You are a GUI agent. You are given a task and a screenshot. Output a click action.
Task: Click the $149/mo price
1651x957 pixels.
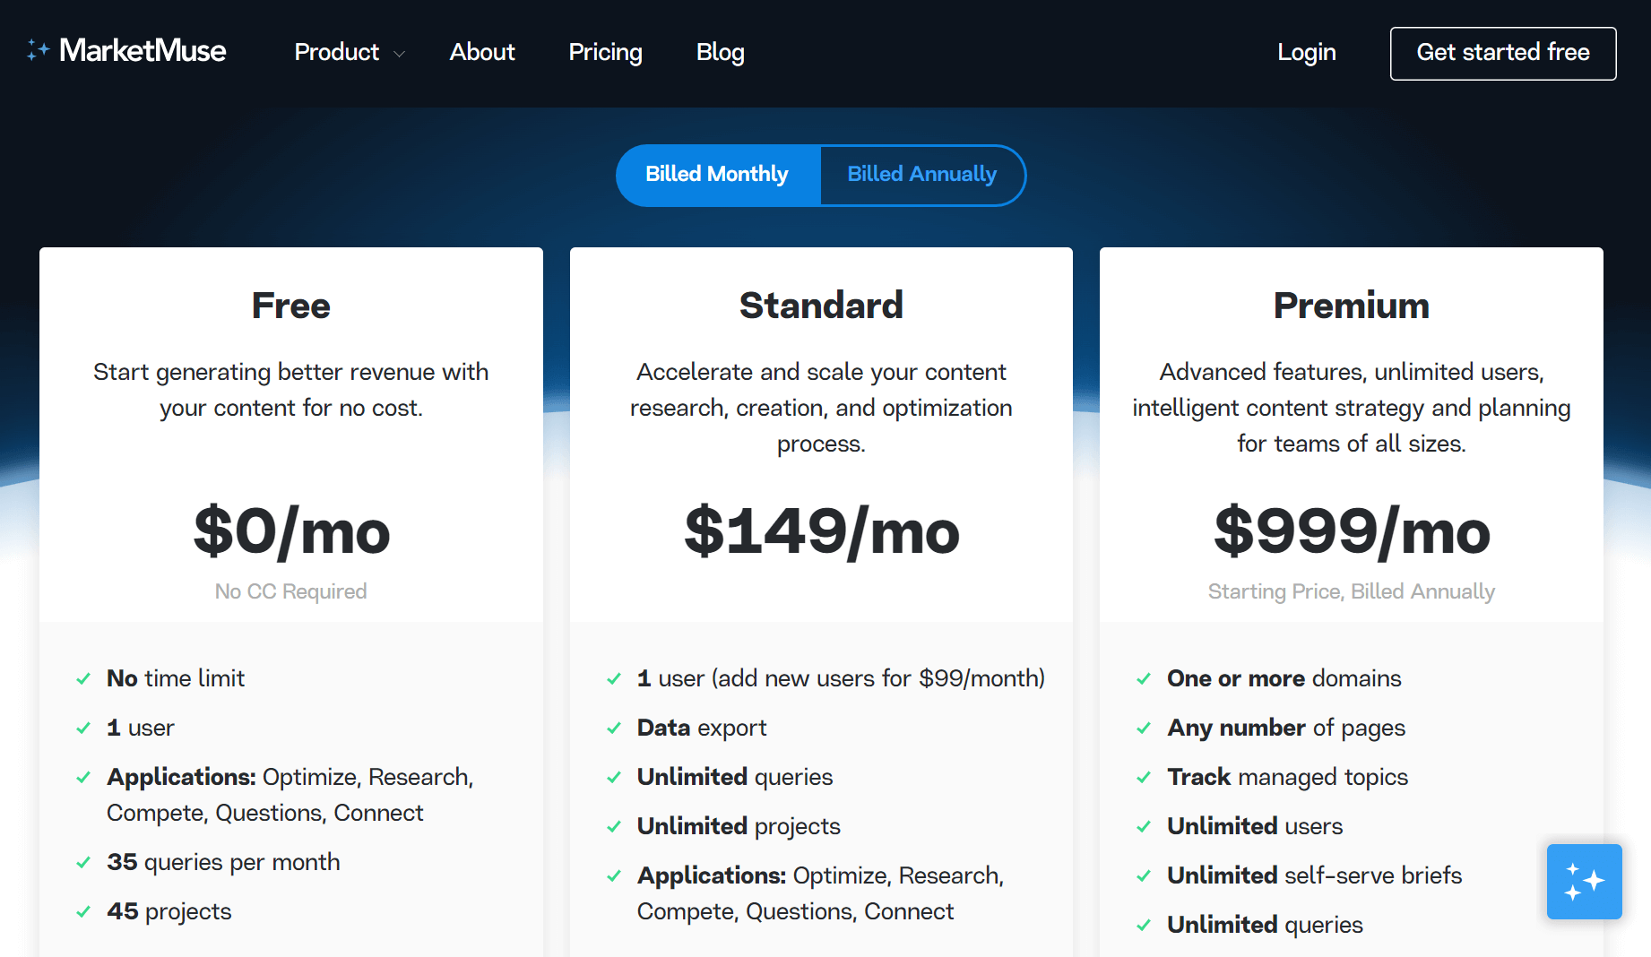click(x=821, y=531)
